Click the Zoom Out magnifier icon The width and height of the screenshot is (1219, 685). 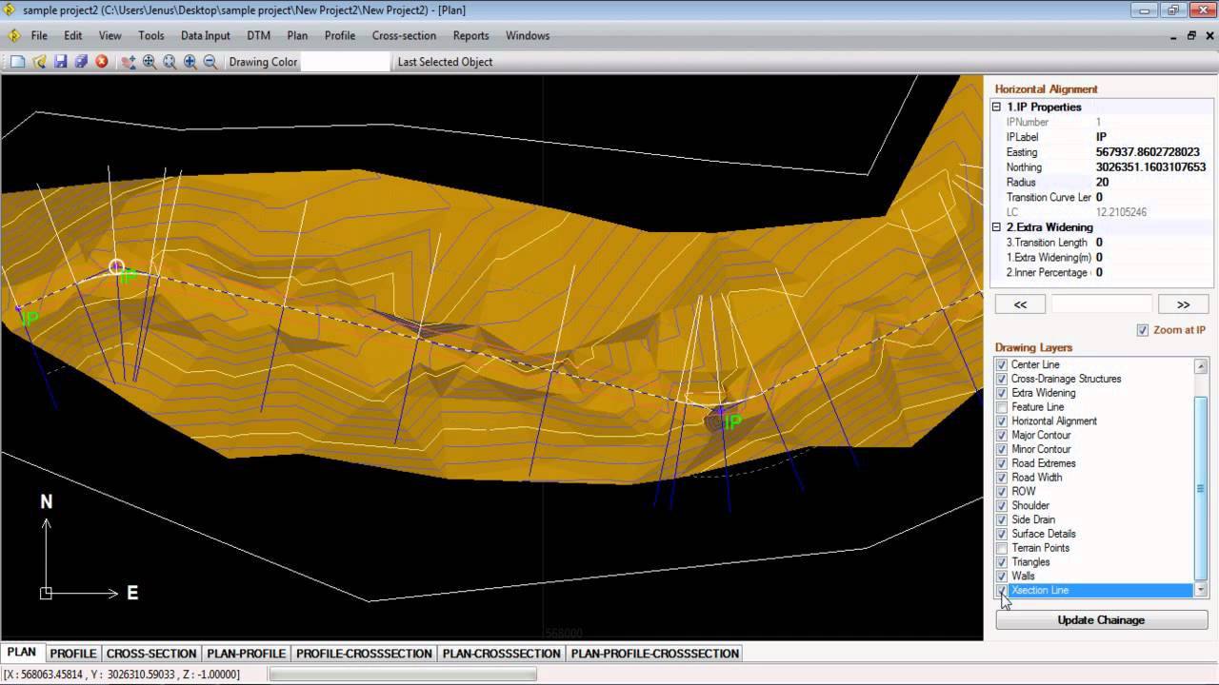click(210, 62)
